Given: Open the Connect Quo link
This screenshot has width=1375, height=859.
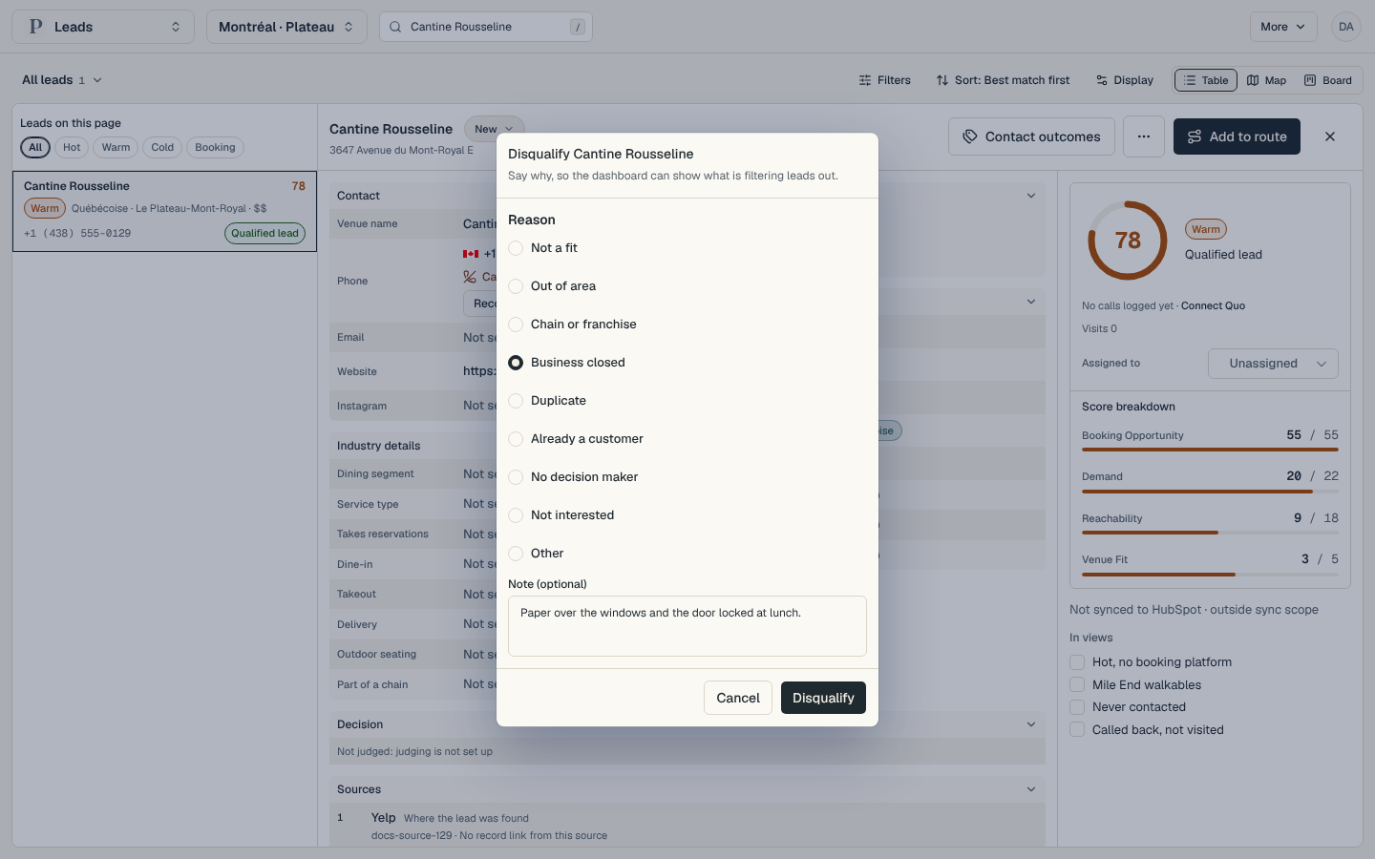Looking at the screenshot, I should (x=1213, y=305).
